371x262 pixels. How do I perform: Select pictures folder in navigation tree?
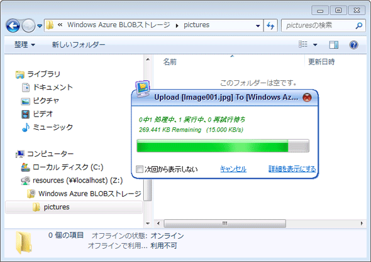pos(74,207)
